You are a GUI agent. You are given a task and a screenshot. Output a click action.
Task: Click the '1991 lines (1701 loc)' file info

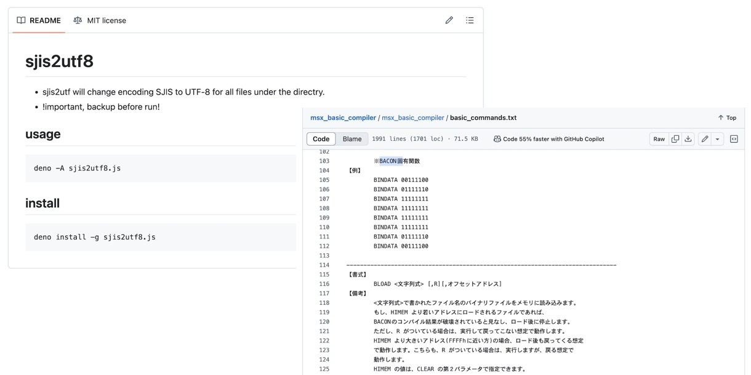(408, 139)
